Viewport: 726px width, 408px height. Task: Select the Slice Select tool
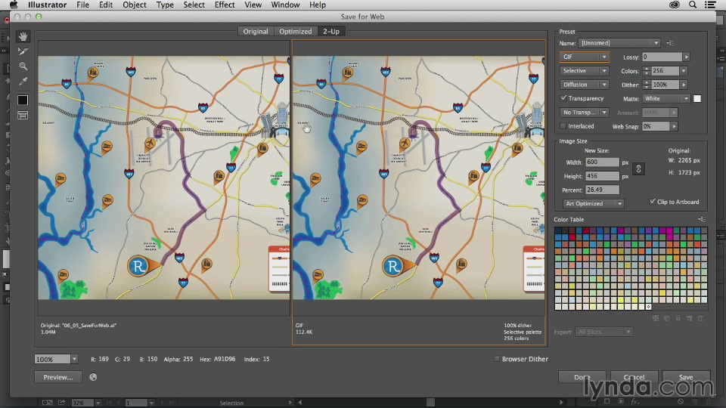[23, 51]
